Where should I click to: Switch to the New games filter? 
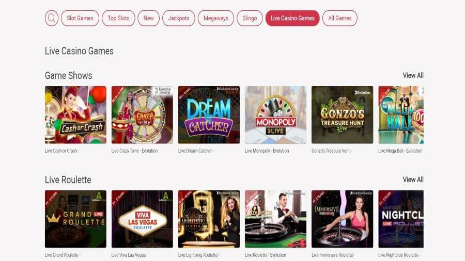[x=149, y=18]
